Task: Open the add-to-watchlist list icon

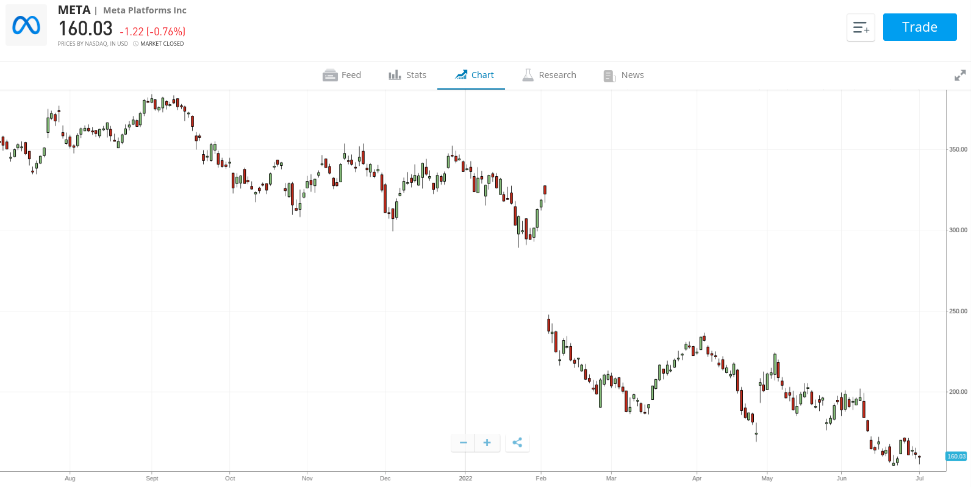Action: click(861, 27)
